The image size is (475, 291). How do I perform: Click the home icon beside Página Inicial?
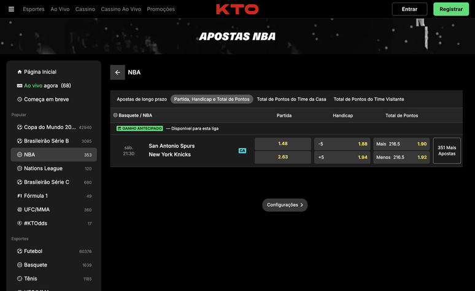pyautogui.click(x=20, y=72)
